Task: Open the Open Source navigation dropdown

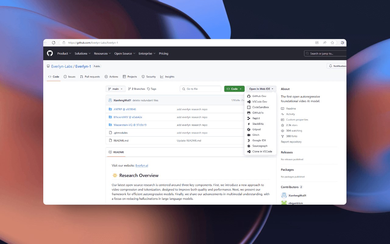Action: point(125,53)
